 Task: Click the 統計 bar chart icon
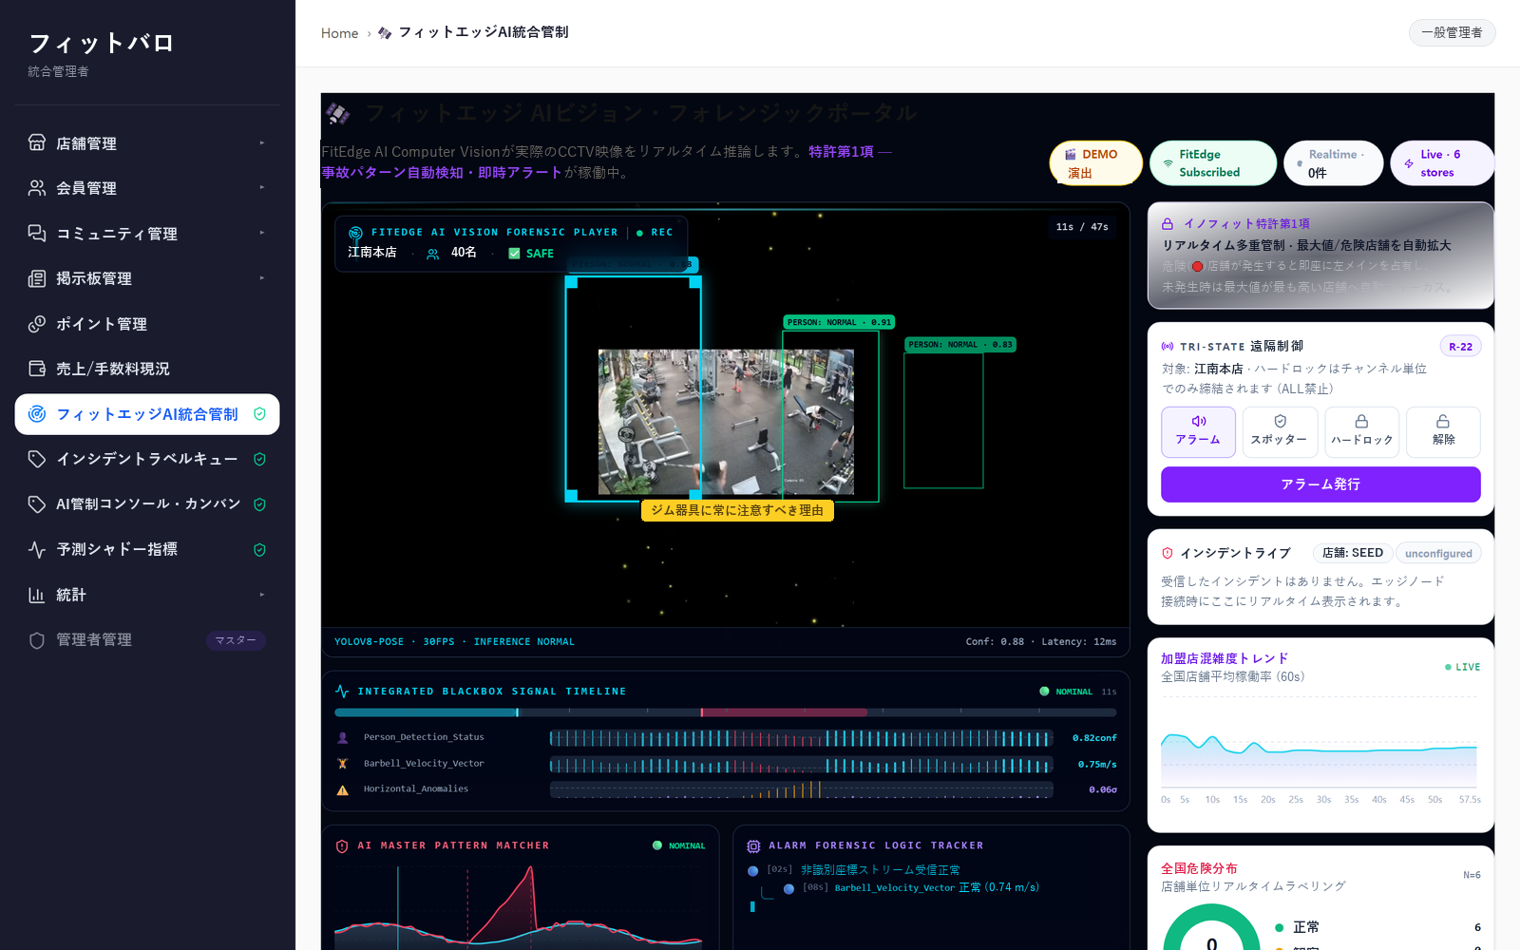click(37, 595)
